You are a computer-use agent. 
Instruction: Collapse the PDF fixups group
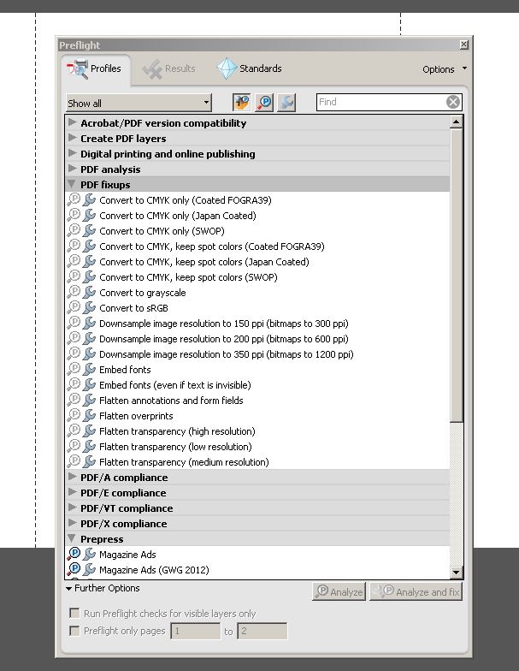coord(72,184)
